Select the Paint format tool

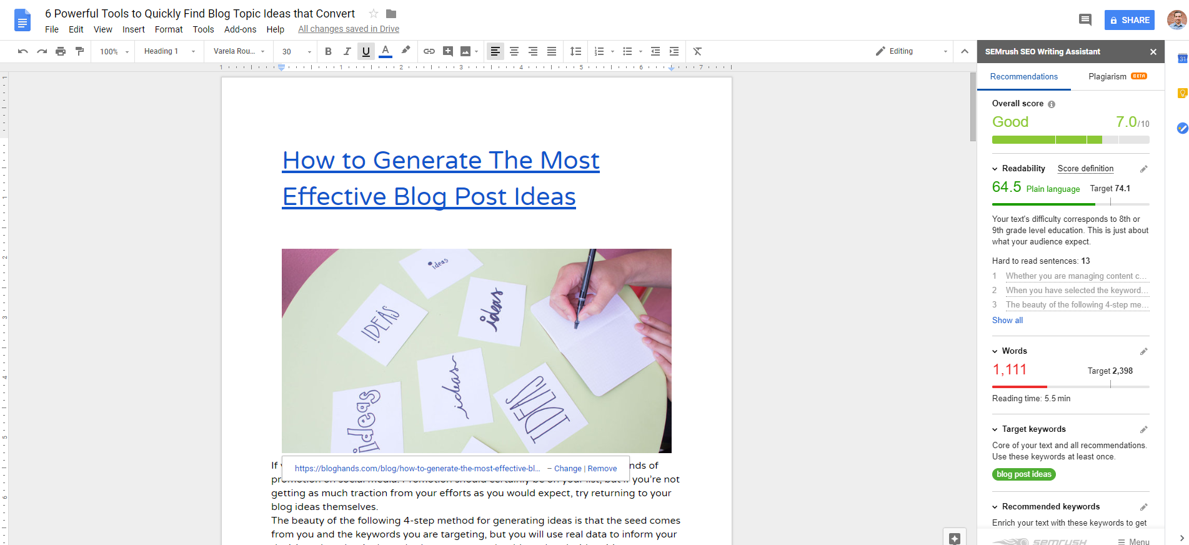click(79, 51)
